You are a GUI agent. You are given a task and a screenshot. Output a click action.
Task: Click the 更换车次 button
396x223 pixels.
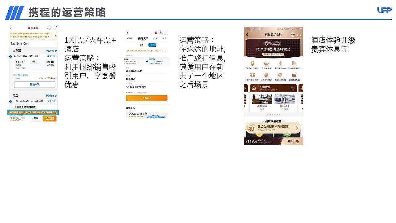tap(35, 85)
